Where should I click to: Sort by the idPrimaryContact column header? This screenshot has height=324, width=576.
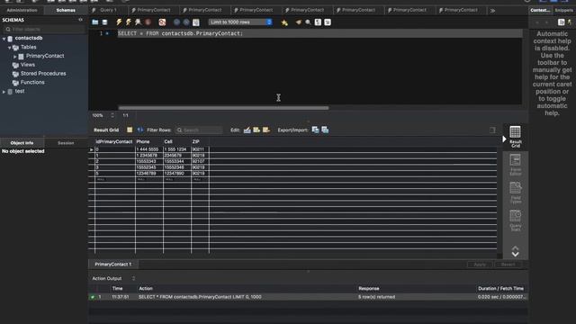(114, 142)
